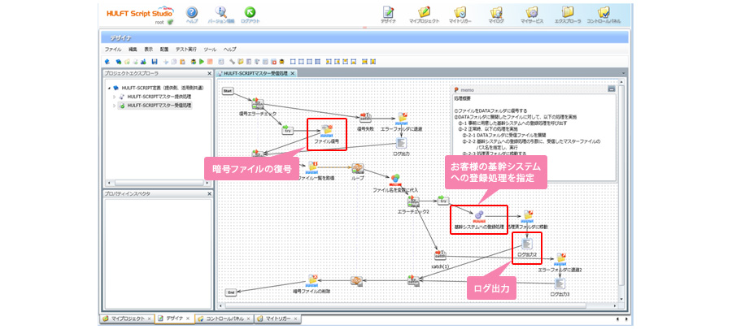Open マイトリガー from the top launcher
This screenshot has width=732, height=329.
(461, 12)
